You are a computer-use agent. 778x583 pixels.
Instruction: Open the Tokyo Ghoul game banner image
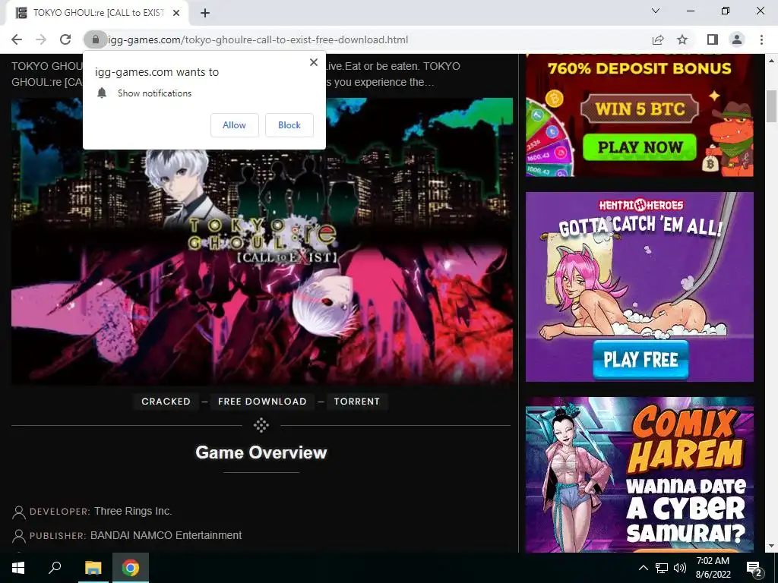[x=262, y=241]
